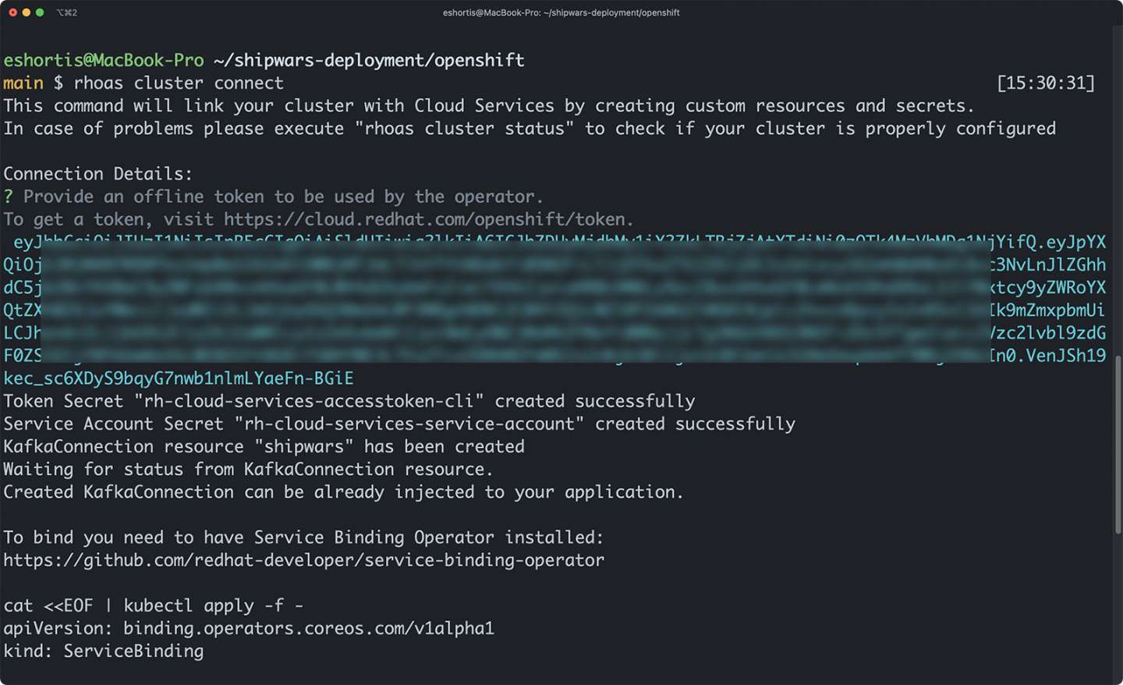The height and width of the screenshot is (685, 1123).
Task: Click the vertical scrollbar thumb
Action: coord(1118,445)
